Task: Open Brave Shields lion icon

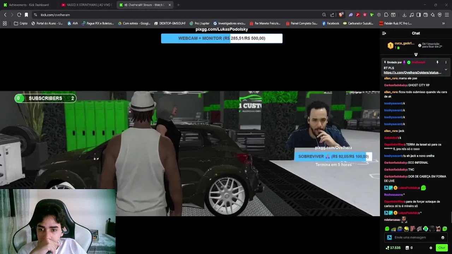Action: (341, 15)
